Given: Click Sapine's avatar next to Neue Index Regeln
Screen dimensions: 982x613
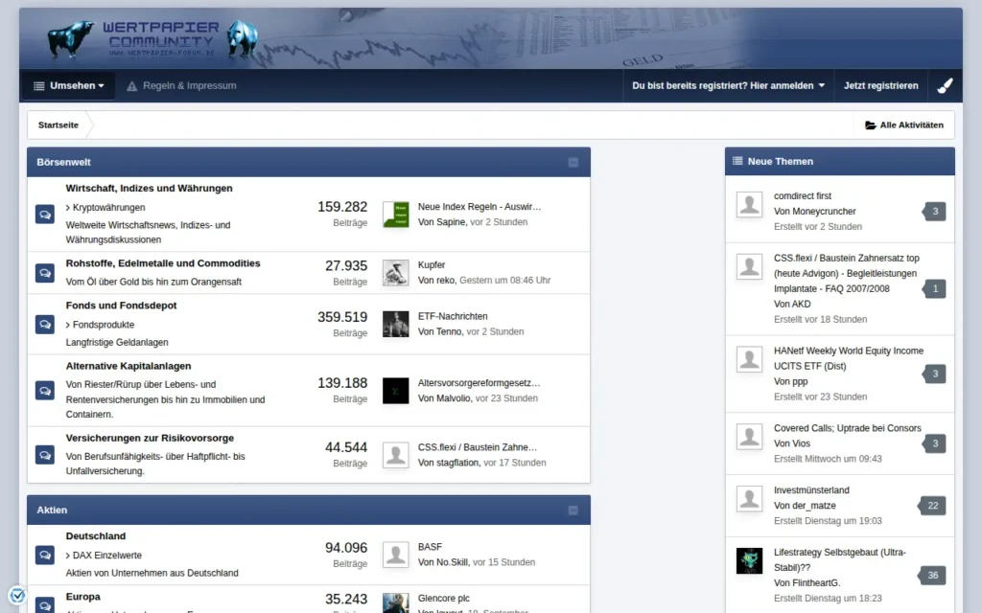Looking at the screenshot, I should tap(396, 215).
